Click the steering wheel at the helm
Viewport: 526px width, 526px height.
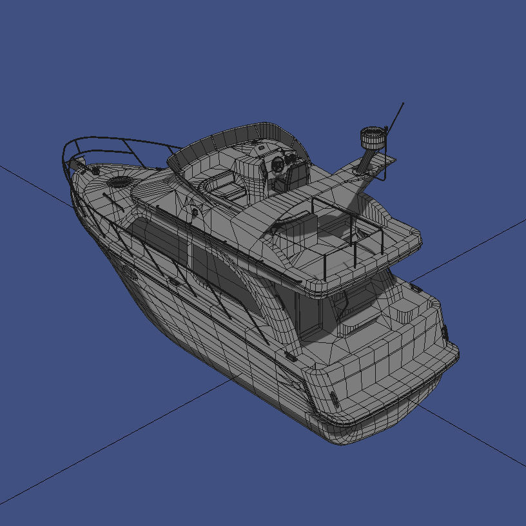pyautogui.click(x=278, y=164)
